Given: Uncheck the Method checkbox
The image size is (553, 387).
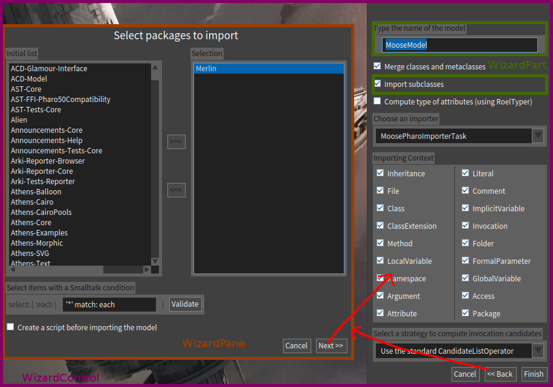Looking at the screenshot, I should (380, 243).
